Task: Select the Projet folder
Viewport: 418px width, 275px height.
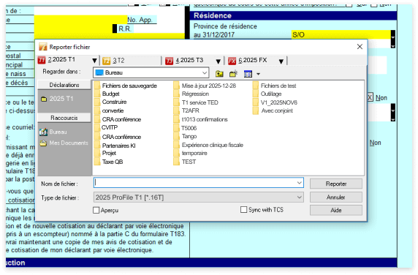Action: [105, 153]
